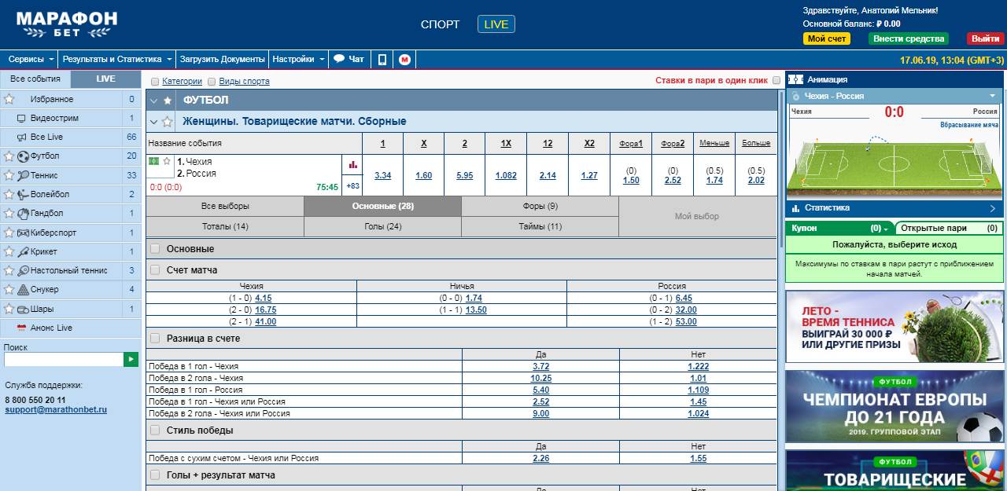Star the Гандбол sport in sidebar
This screenshot has width=1007, height=491.
tap(9, 213)
